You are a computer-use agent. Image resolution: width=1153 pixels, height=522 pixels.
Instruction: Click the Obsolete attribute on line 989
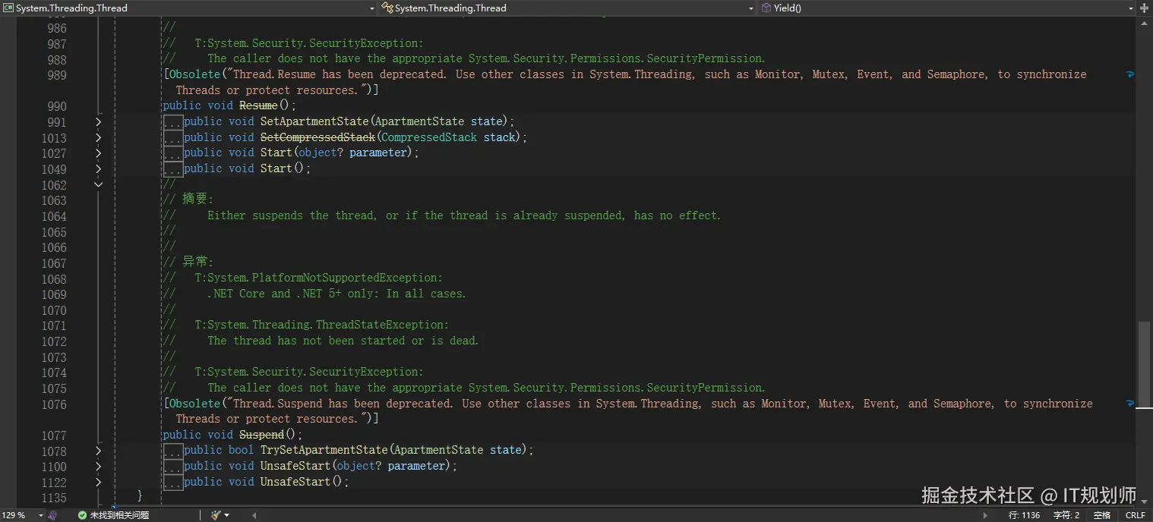point(194,74)
